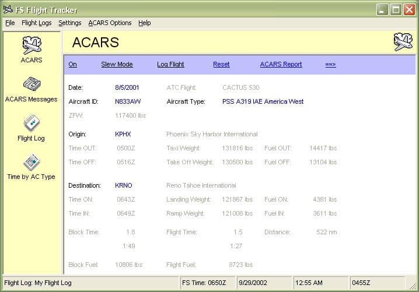This screenshot has height=292, width=419.
Task: Open Time by AC Type sidebar icon
Action: tap(32, 163)
